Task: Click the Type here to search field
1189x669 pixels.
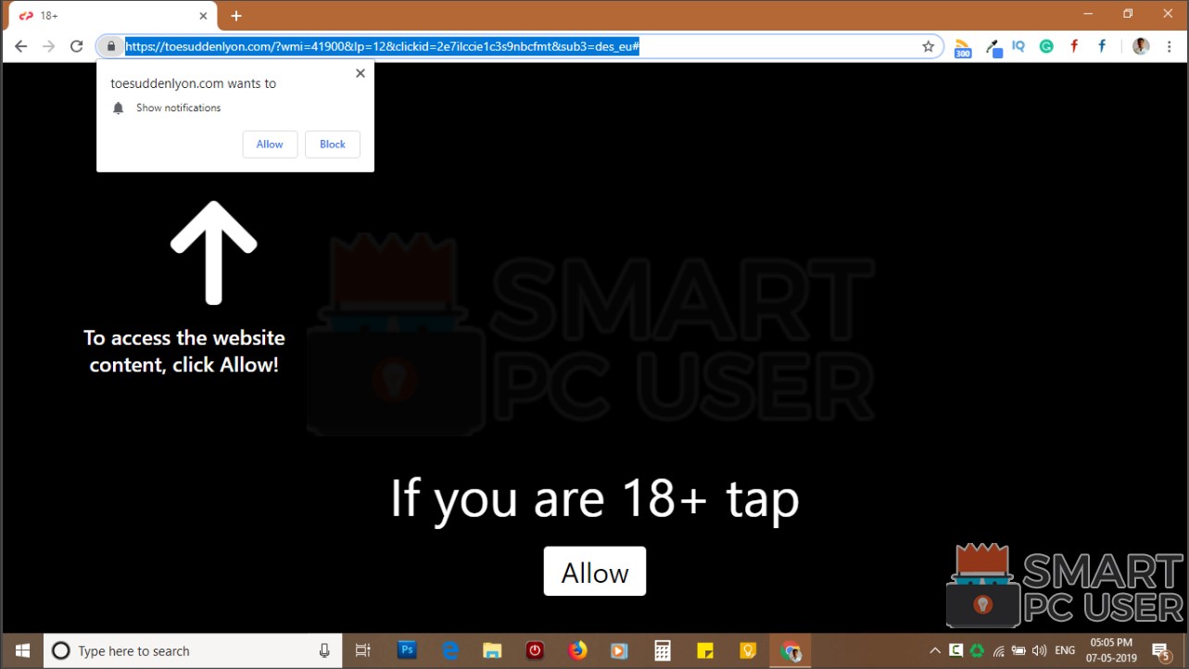Action: 185,650
